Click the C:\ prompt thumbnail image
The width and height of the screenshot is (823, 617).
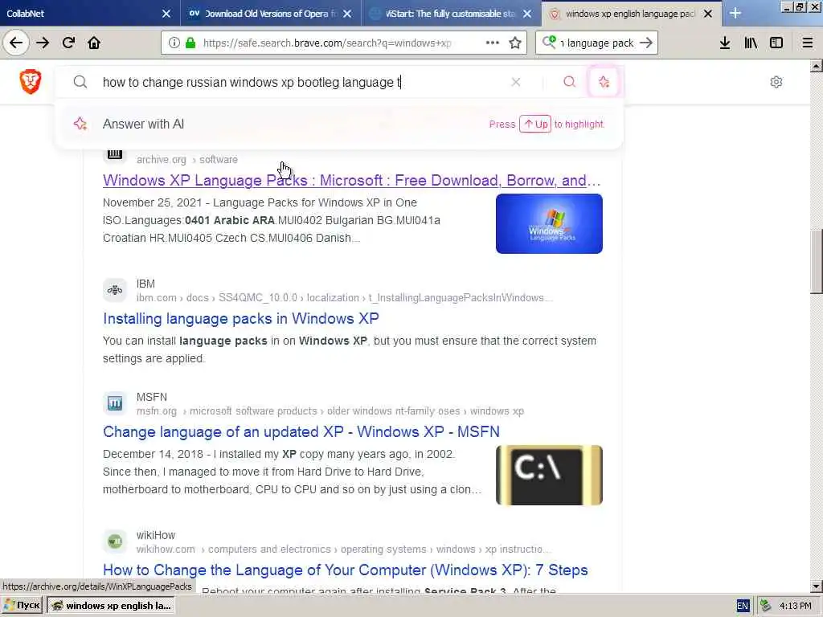[x=549, y=476]
